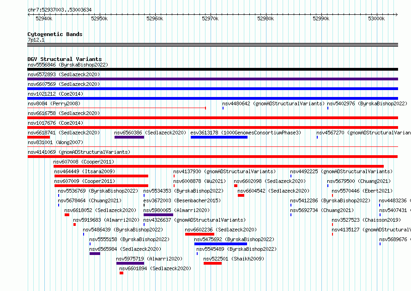Open nsv6616758 (Sedlazeck2020) label
This screenshot has height=291, width=411.
click(64, 113)
